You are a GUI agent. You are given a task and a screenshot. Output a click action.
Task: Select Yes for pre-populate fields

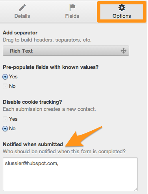tap(5, 77)
